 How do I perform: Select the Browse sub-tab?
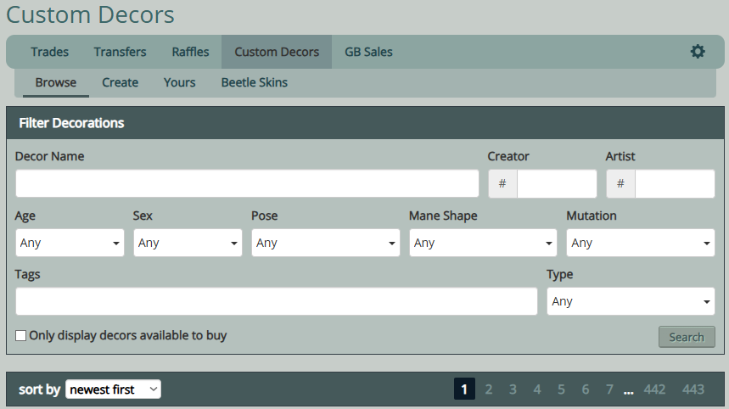click(56, 82)
